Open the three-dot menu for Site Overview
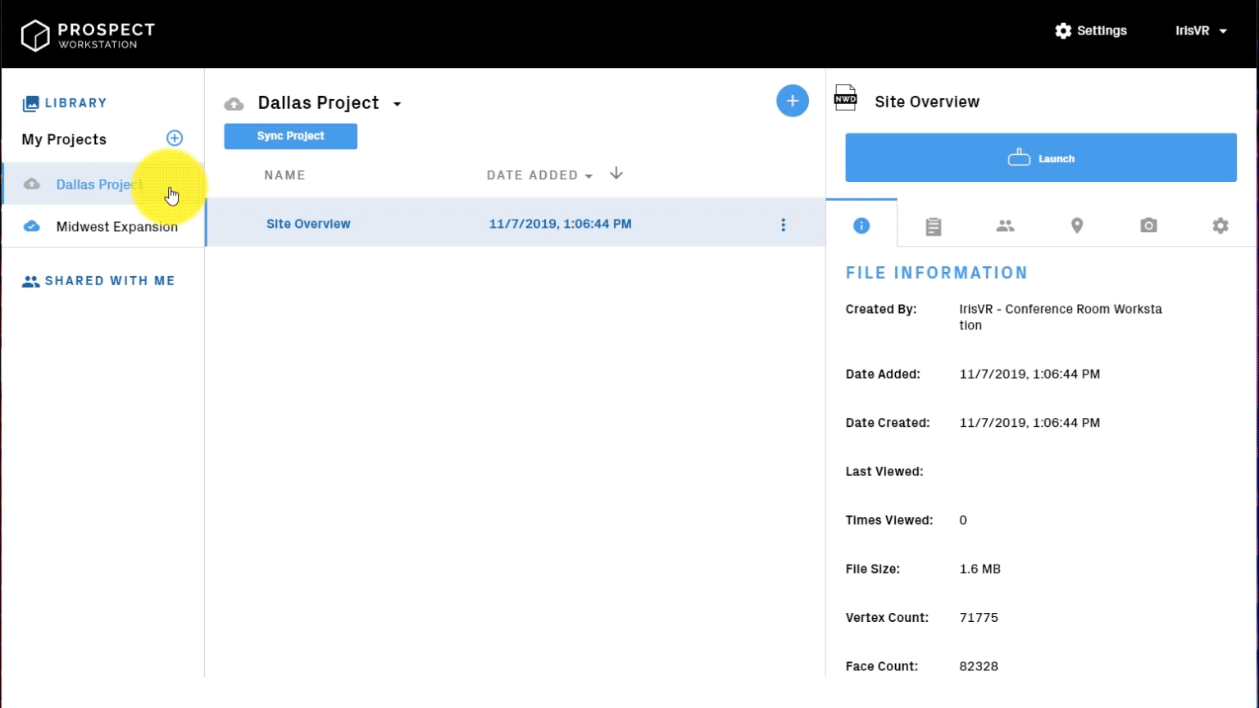The height and width of the screenshot is (708, 1259). coord(784,225)
